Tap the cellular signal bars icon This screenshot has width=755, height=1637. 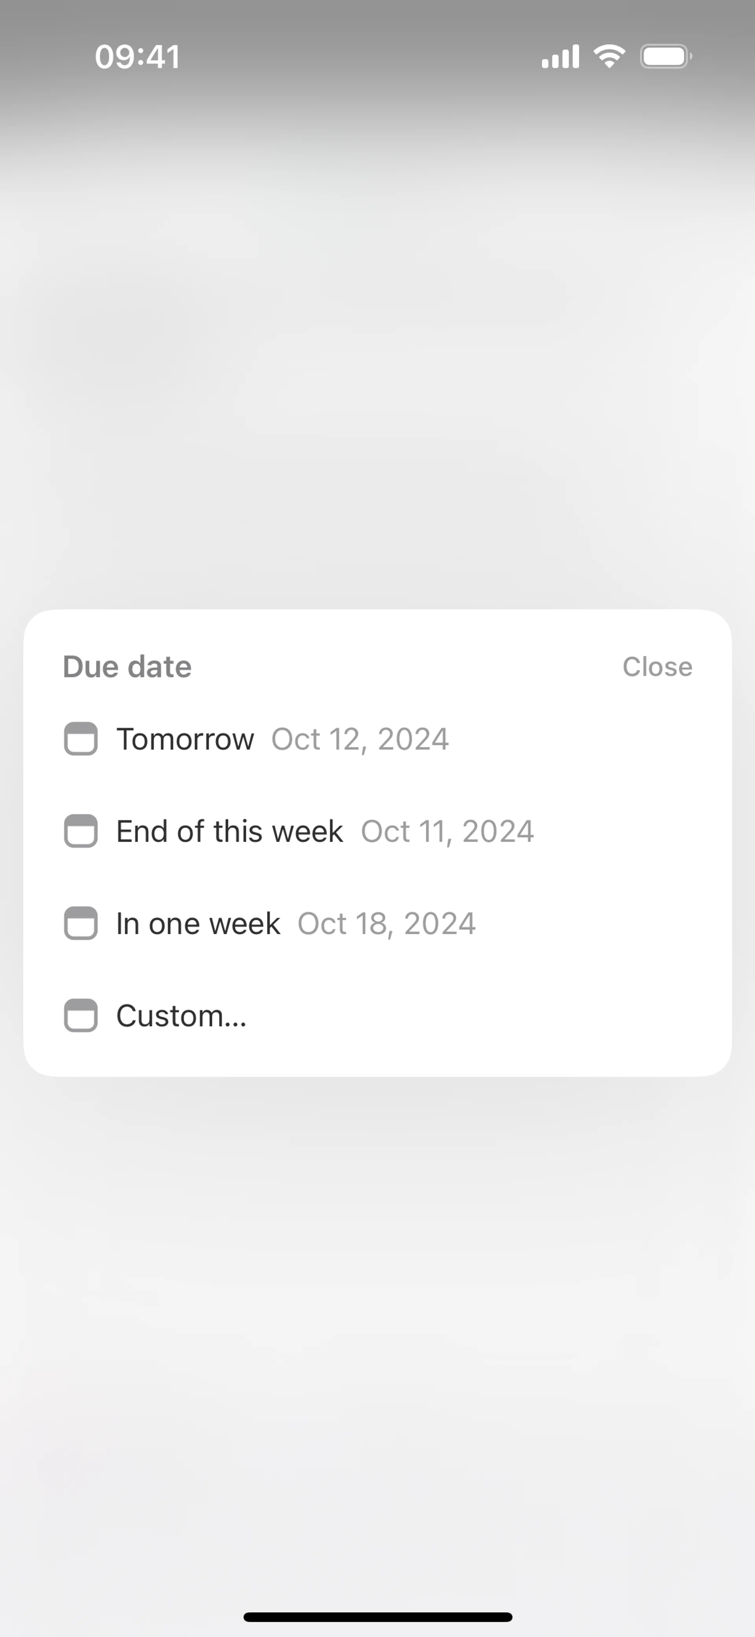[x=560, y=57]
